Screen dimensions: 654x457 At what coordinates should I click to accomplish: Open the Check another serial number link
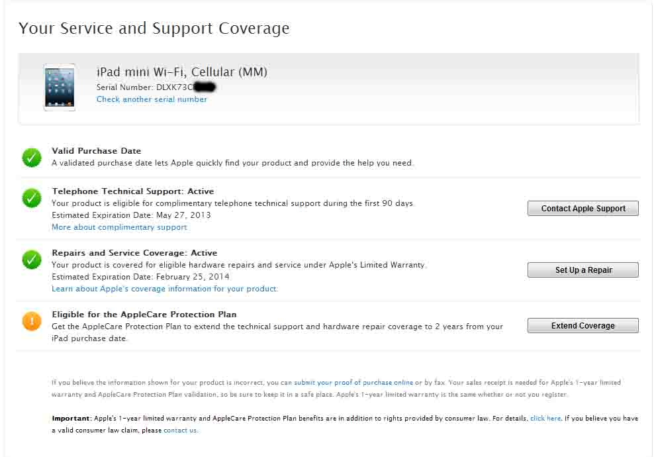pyautogui.click(x=152, y=99)
